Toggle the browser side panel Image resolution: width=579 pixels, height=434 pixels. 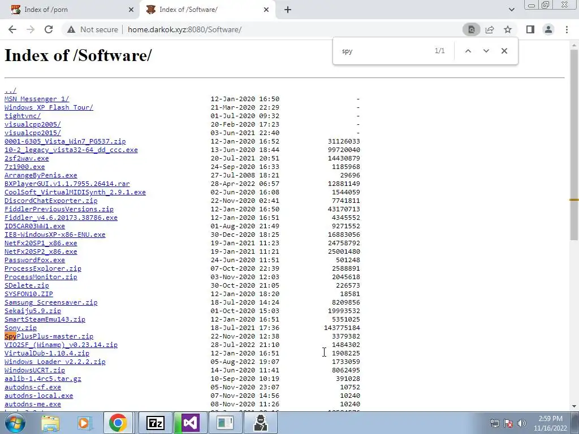pos(530,29)
